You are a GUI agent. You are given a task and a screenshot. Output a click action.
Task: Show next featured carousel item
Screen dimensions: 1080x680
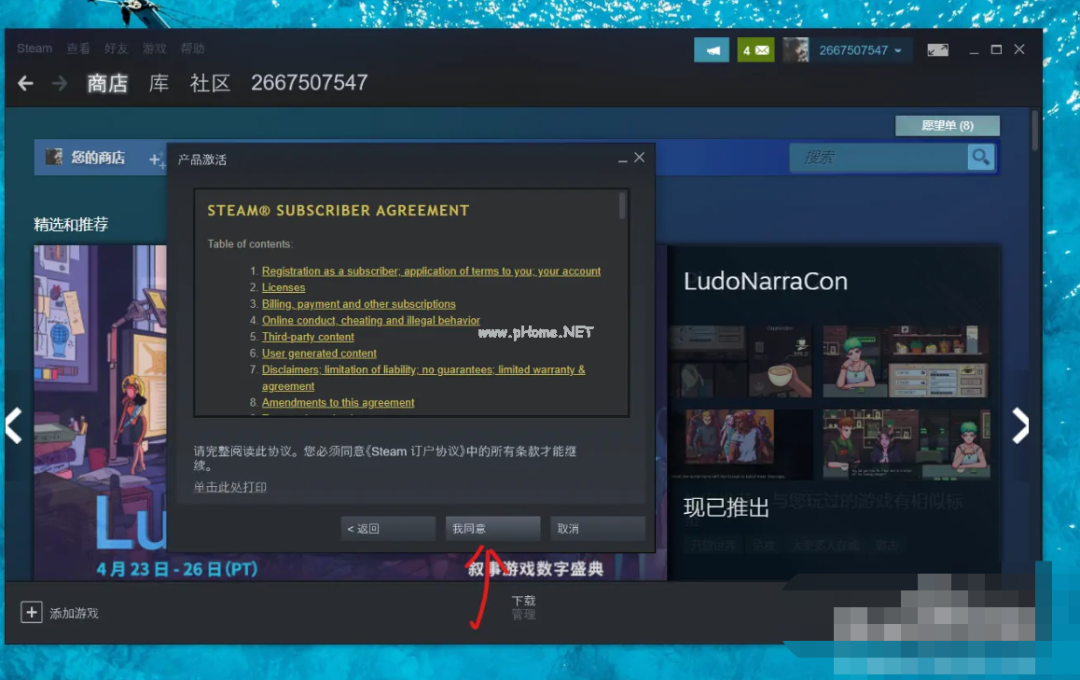tap(1021, 425)
